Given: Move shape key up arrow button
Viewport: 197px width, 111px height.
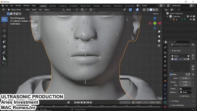Looking at the screenshot, I should [x=193, y=66].
